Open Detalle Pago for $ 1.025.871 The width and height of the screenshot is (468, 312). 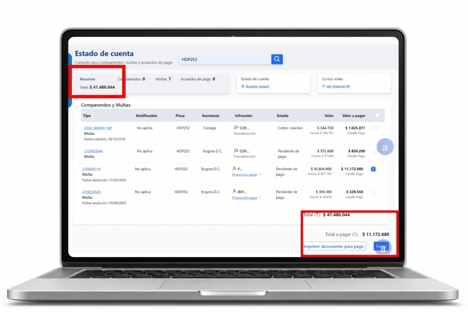click(x=356, y=133)
